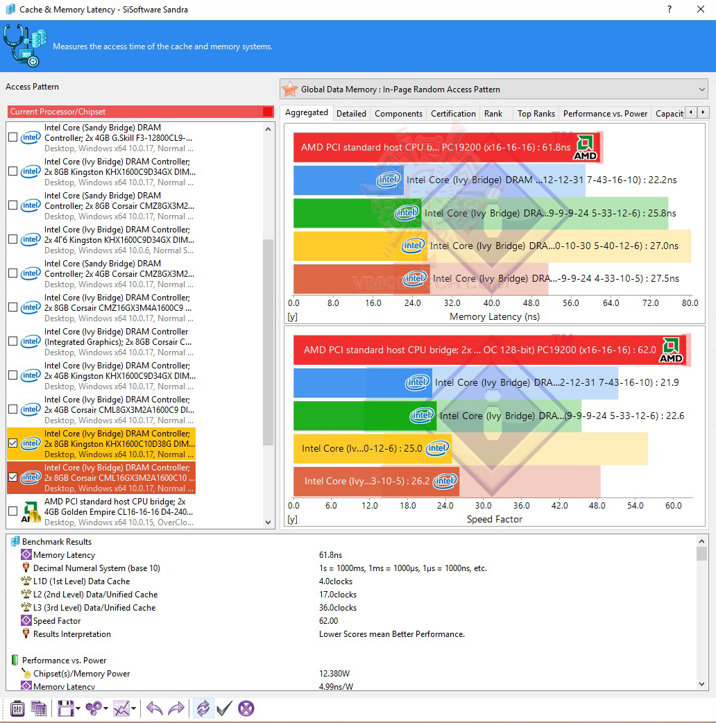Screen dimensions: 716x723
Task: Click the Chipset(s)/Memory Power icon
Action: pyautogui.click(x=26, y=673)
